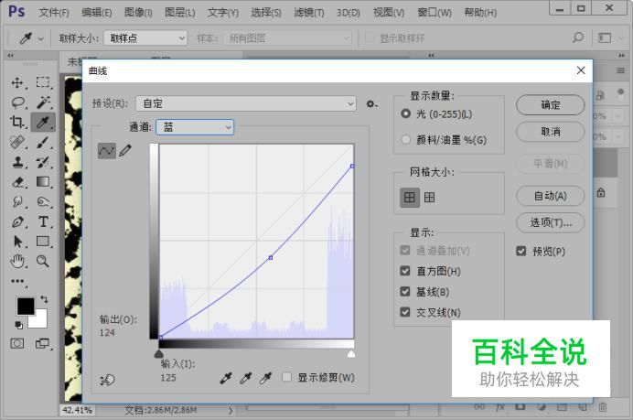Pick the black point eyedropper
633x420 pixels.
point(226,378)
